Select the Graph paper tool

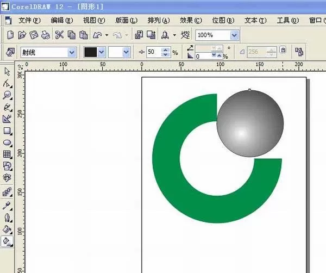click(7, 154)
